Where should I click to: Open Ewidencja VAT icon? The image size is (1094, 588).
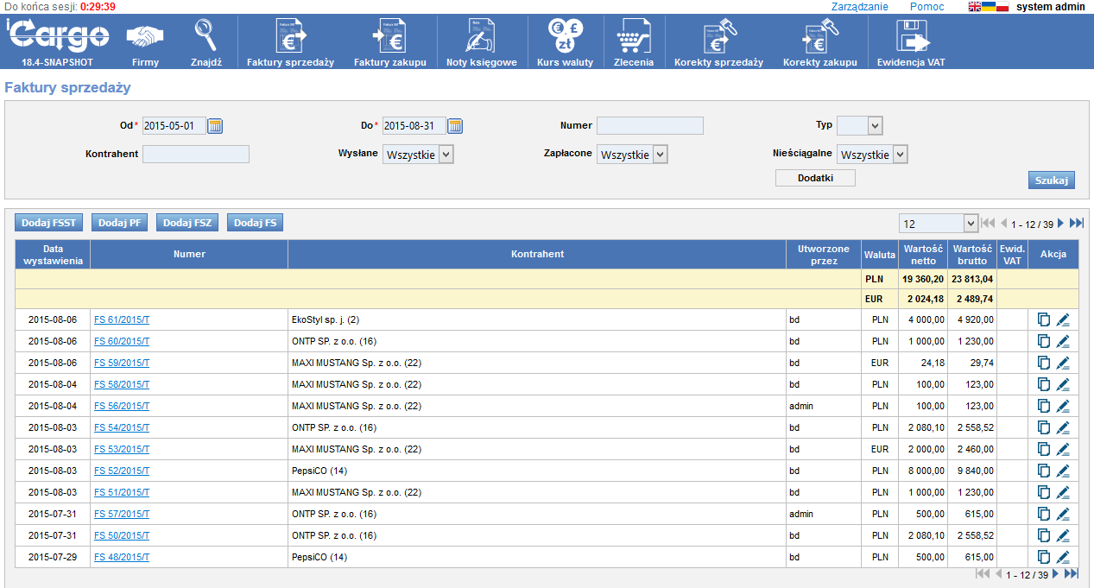[915, 36]
